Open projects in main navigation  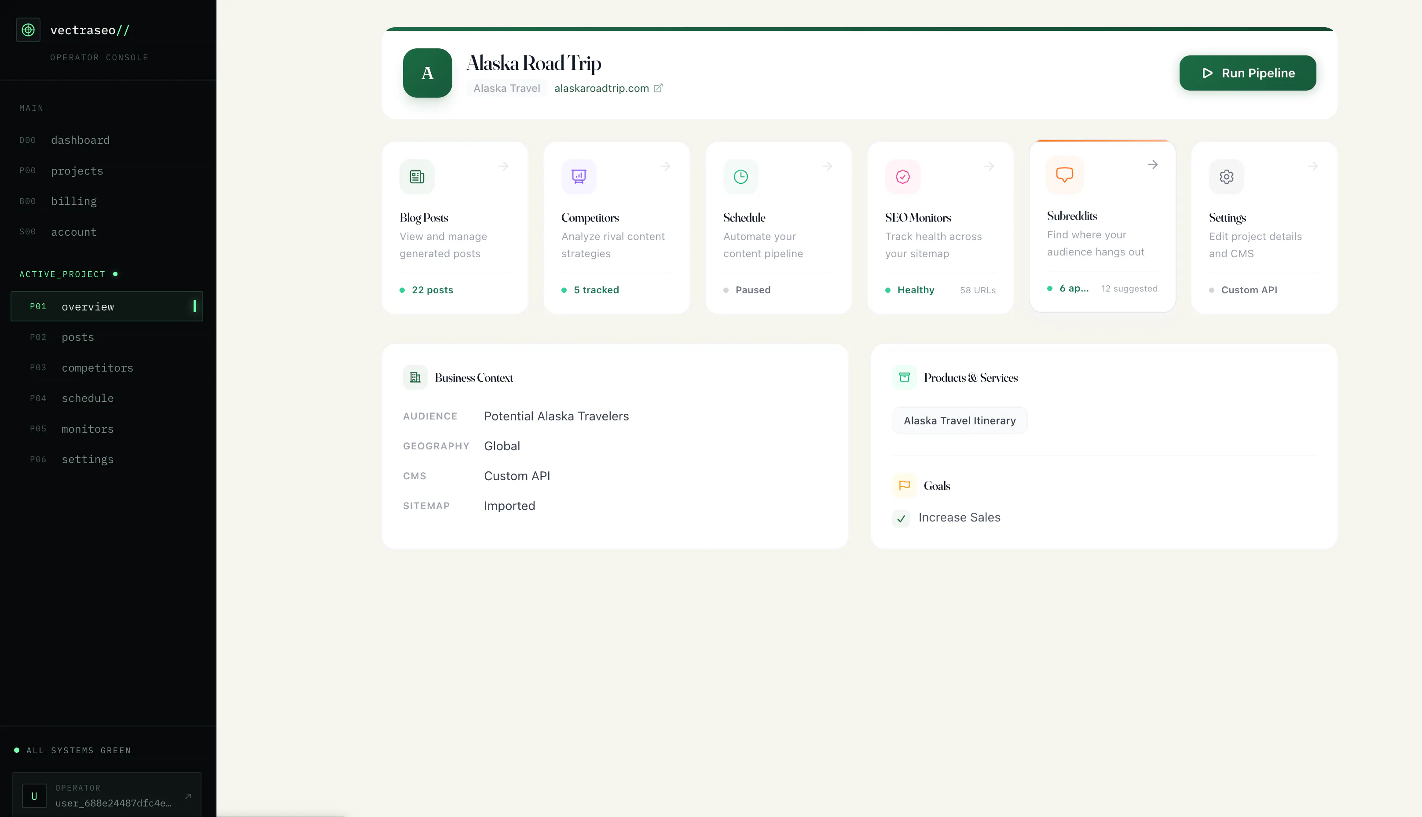coord(106,171)
